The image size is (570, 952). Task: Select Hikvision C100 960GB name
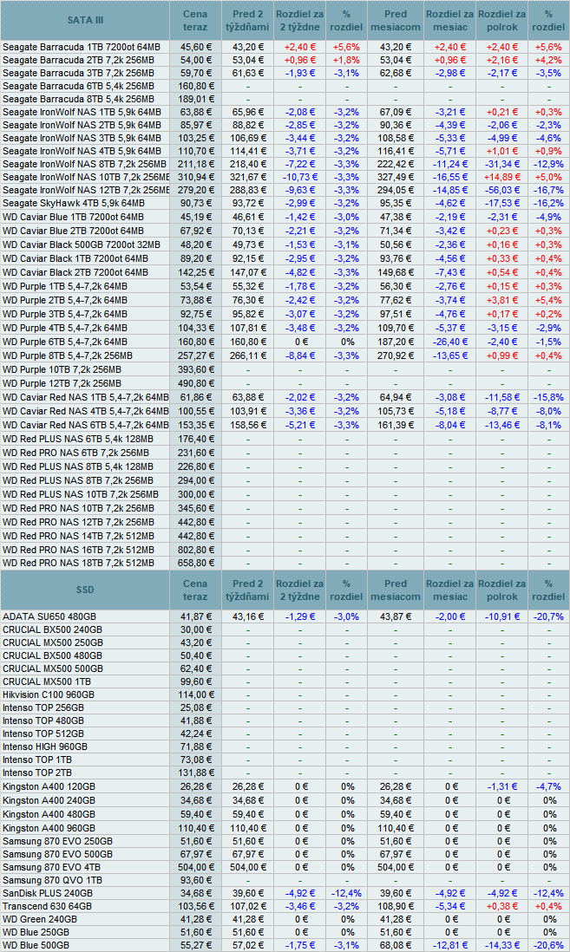click(49, 695)
